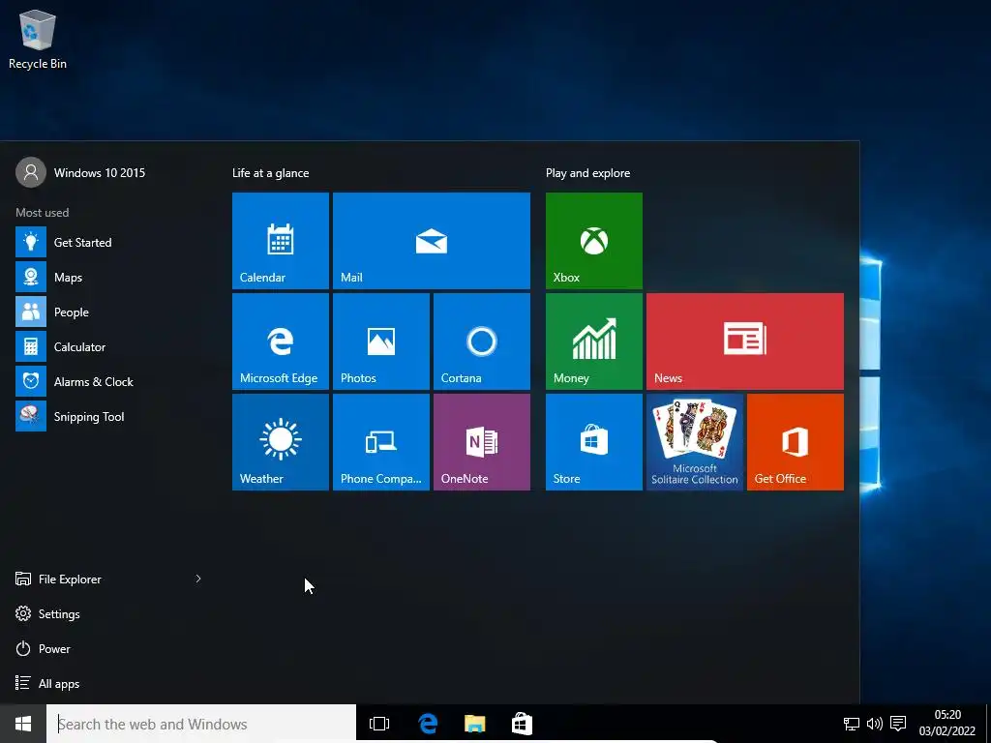Open Edge from the taskbar

click(428, 724)
